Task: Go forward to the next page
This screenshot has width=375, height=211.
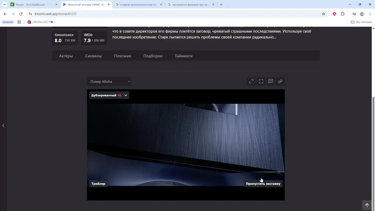Action: click(x=13, y=14)
